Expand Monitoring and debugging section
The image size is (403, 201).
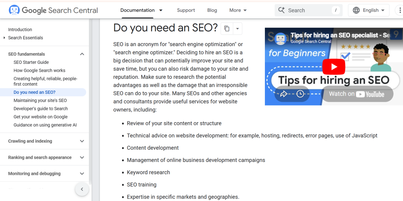click(82, 173)
